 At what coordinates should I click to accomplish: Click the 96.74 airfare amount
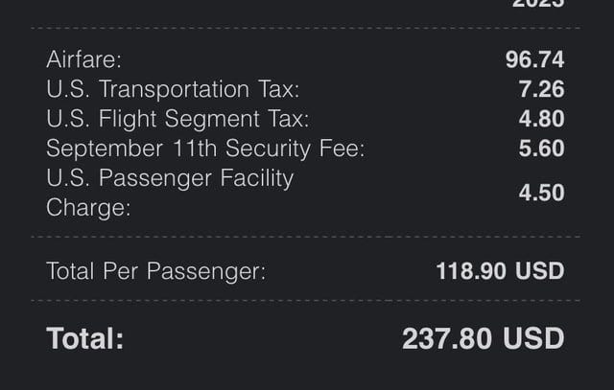[534, 59]
